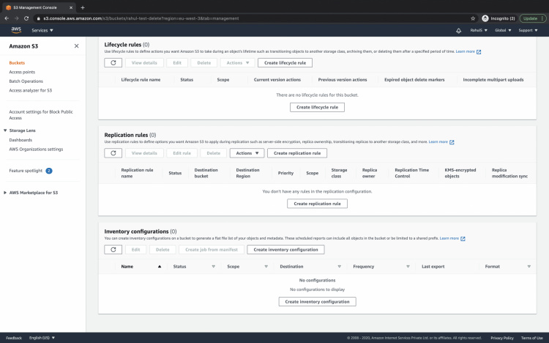Open the Services dropdown menu
This screenshot has width=549, height=343.
43,31
